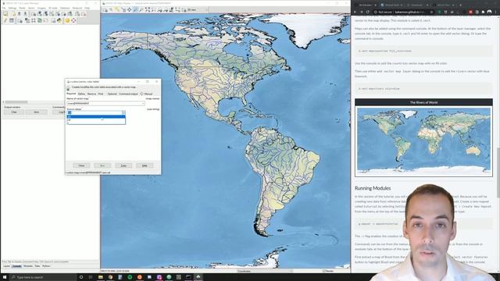
Task: Click Save display to file icon
Action: (184, 10)
